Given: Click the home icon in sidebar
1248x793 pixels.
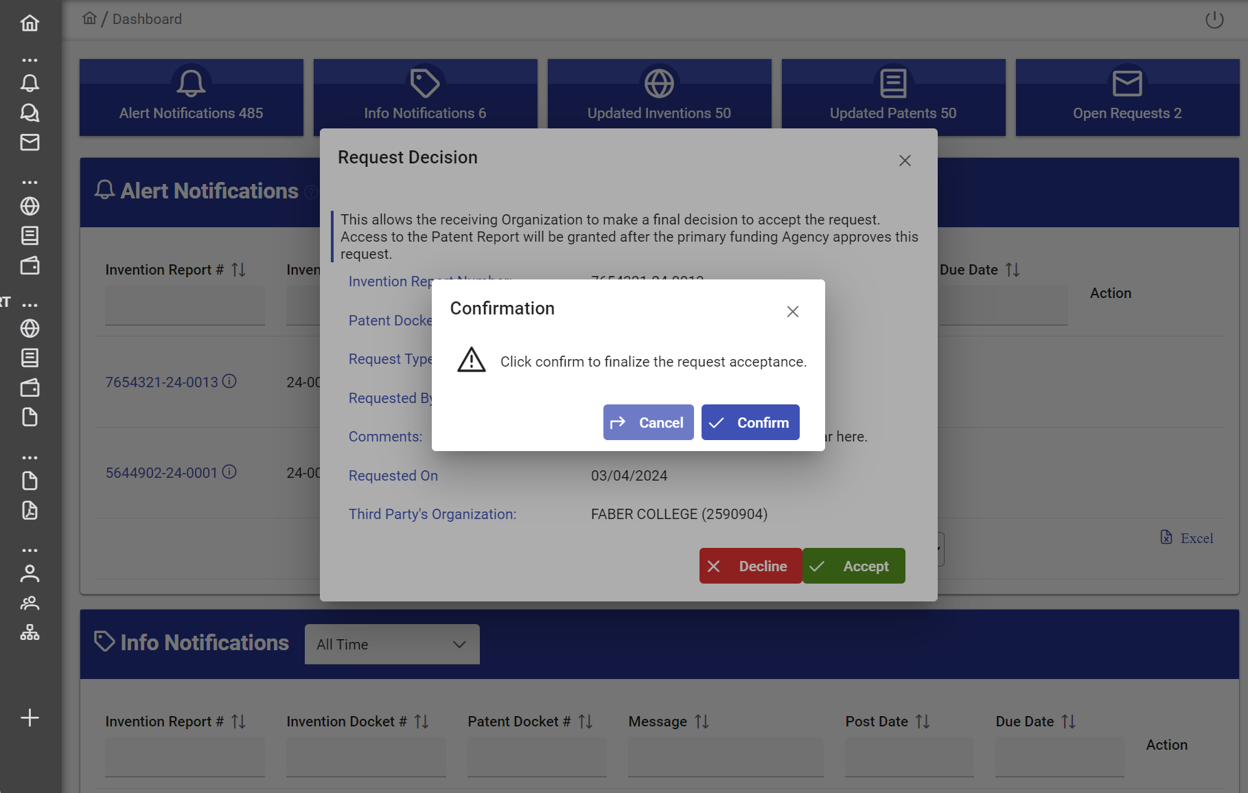Looking at the screenshot, I should click(x=30, y=23).
